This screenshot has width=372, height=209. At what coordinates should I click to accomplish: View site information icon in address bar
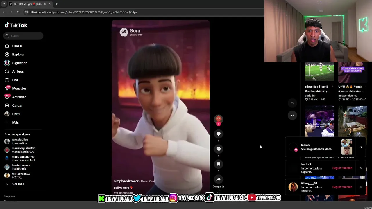pos(26,12)
